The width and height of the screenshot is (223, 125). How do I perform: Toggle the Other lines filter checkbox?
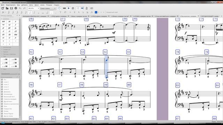point(2,116)
